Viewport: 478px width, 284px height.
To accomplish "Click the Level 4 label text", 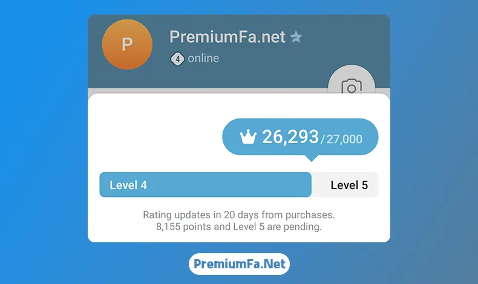I will coord(128,185).
